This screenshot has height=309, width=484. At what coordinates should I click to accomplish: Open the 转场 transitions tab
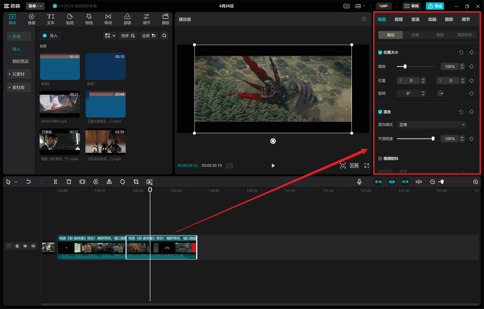point(108,19)
